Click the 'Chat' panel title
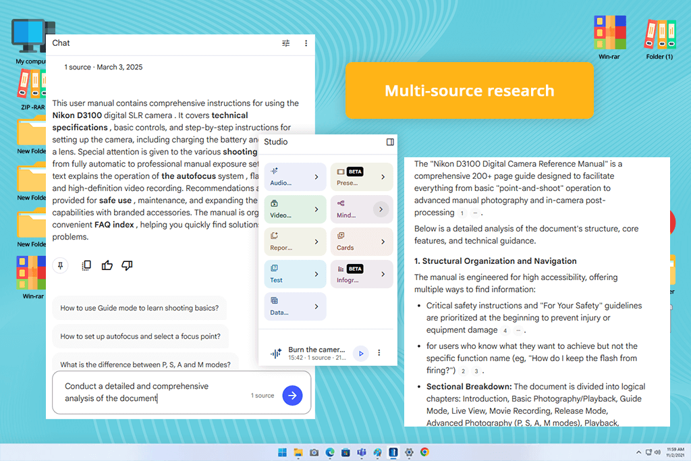Viewport: 691px width, 461px height. (61, 43)
